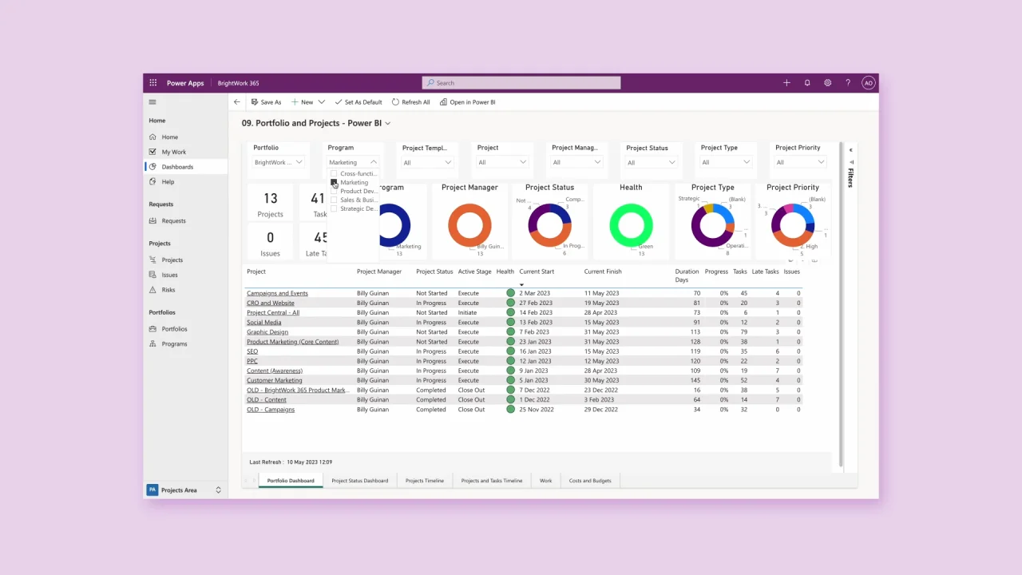Click the Help icon in sidebar
This screenshot has height=575, width=1022.
click(153, 182)
